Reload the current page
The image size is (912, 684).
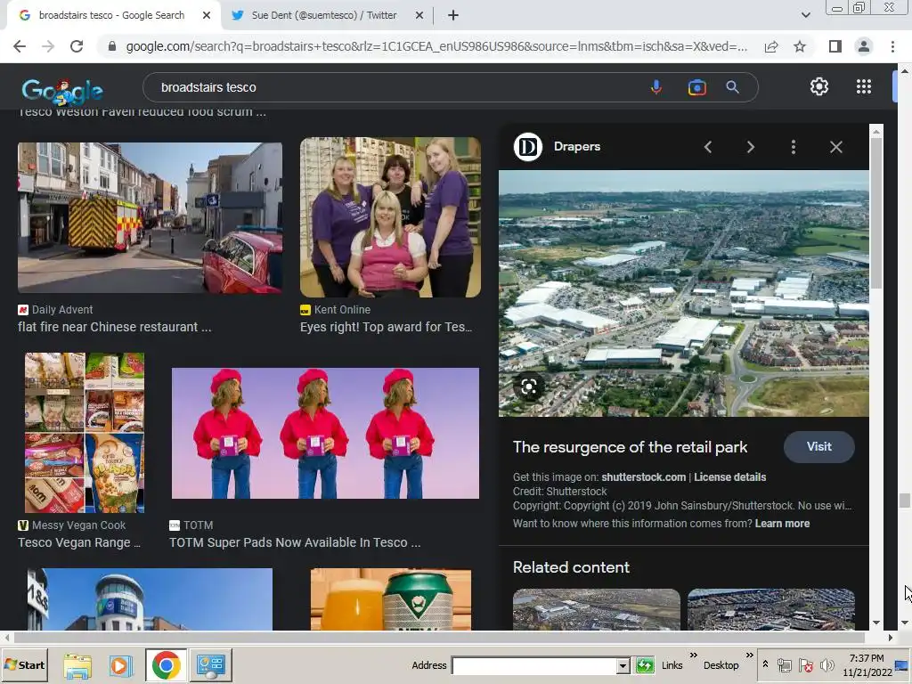[x=77, y=46]
